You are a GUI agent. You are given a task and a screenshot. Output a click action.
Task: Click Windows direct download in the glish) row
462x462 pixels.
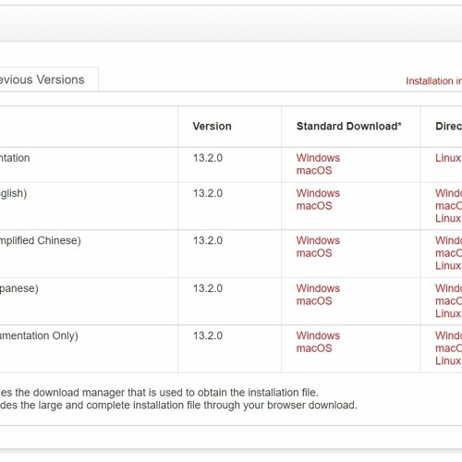[x=448, y=193]
